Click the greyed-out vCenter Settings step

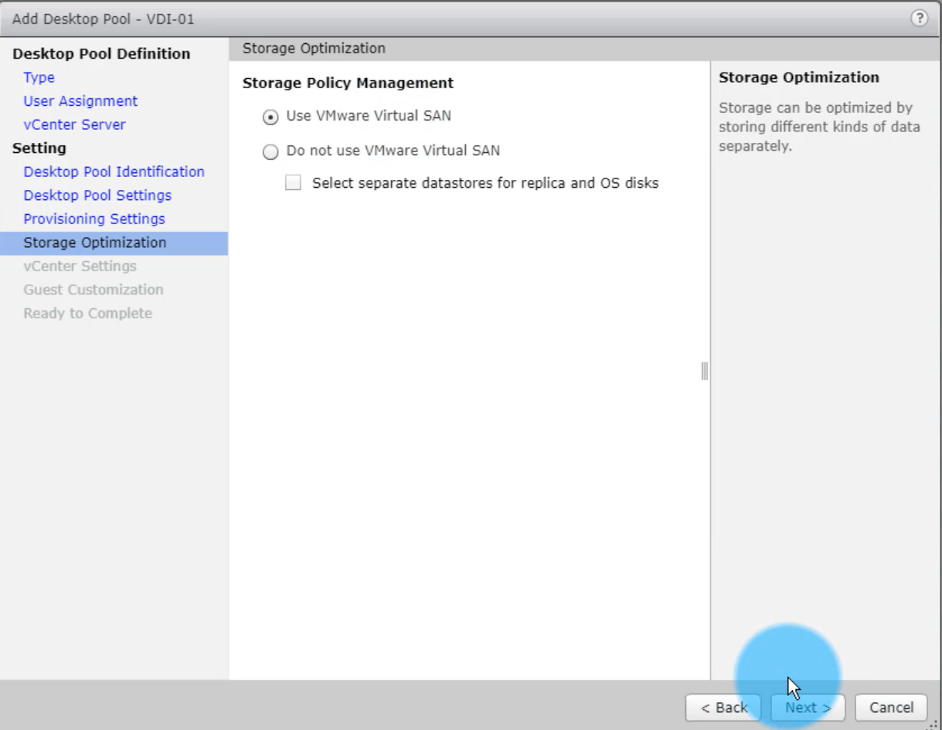click(80, 266)
